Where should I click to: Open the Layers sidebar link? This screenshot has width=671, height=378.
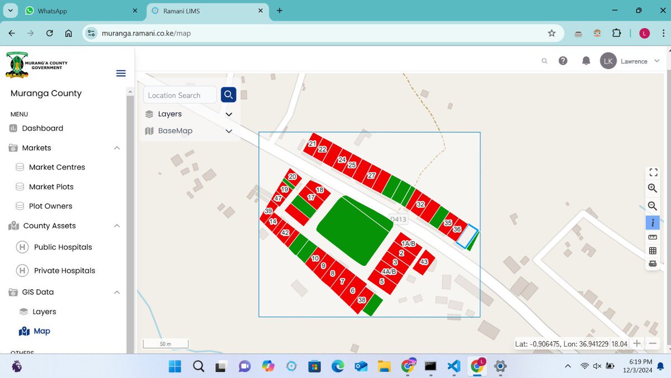[44, 312]
